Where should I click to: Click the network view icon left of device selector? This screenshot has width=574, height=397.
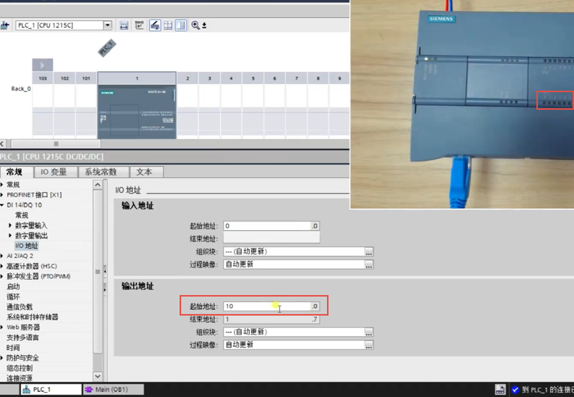5,25
